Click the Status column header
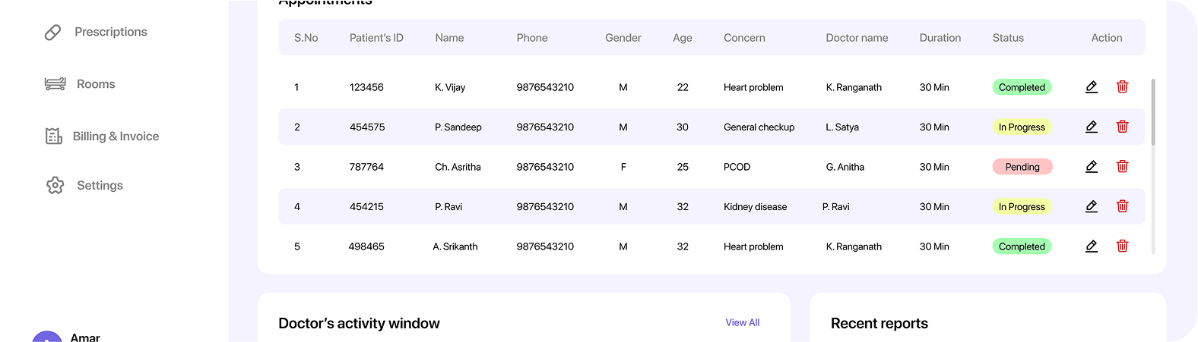Screen dimensions: 1198x342 [x=1008, y=38]
